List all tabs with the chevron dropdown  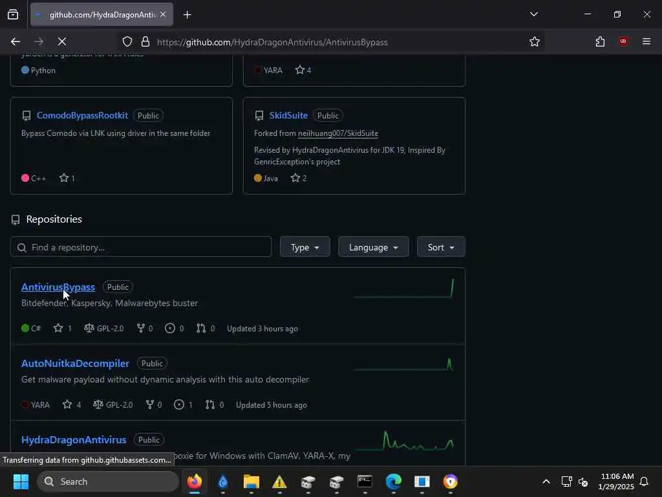pos(534,14)
